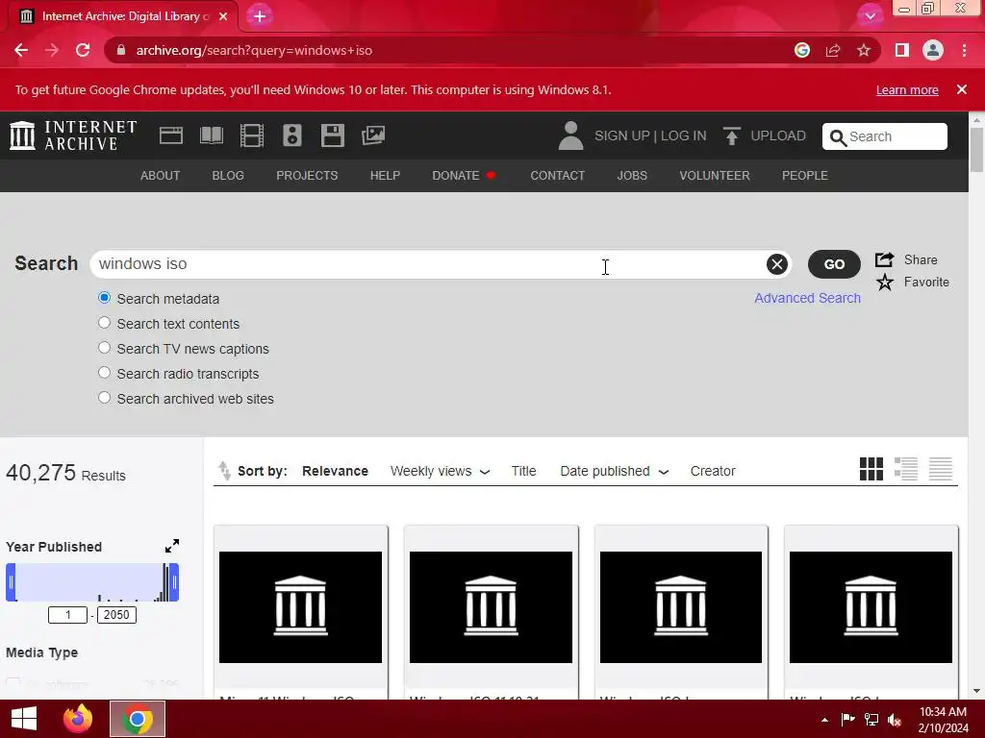Open JOBS menu item
Image resolution: width=985 pixels, height=738 pixels.
tap(632, 176)
